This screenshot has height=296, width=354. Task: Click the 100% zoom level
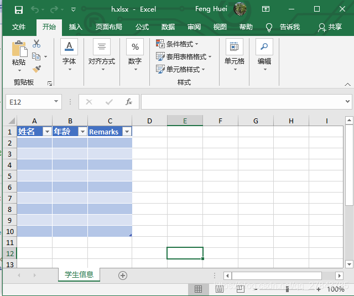(336, 289)
